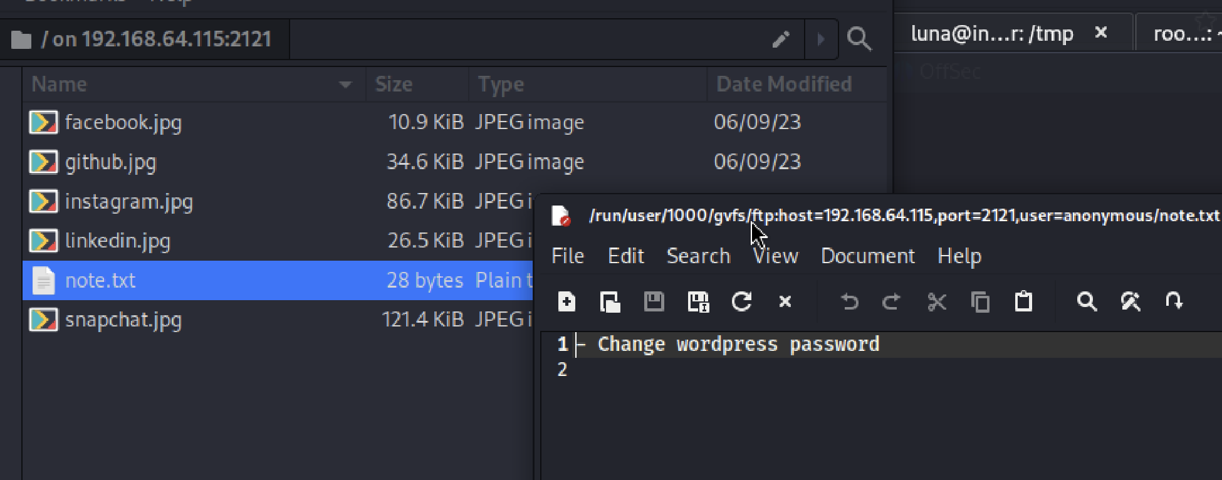Close the luna terminal tab

[1101, 33]
